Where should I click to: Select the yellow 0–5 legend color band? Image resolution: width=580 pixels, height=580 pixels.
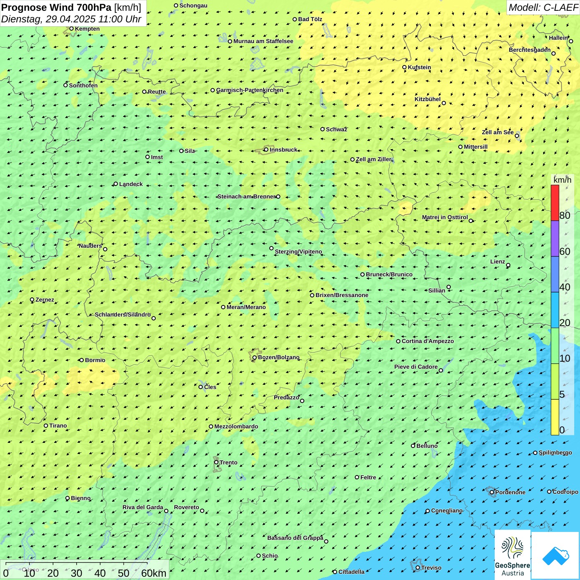click(555, 417)
